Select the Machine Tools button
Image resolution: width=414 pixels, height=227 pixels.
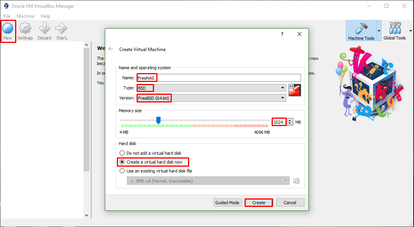tap(361, 31)
